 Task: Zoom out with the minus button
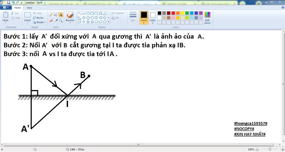(257, 149)
